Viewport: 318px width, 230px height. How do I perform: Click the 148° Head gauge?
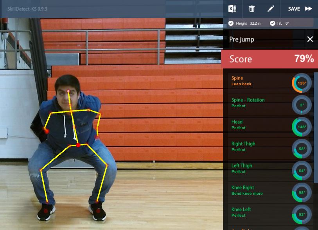pyautogui.click(x=302, y=127)
